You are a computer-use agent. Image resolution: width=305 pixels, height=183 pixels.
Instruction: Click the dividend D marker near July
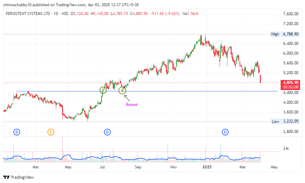pos(107,132)
